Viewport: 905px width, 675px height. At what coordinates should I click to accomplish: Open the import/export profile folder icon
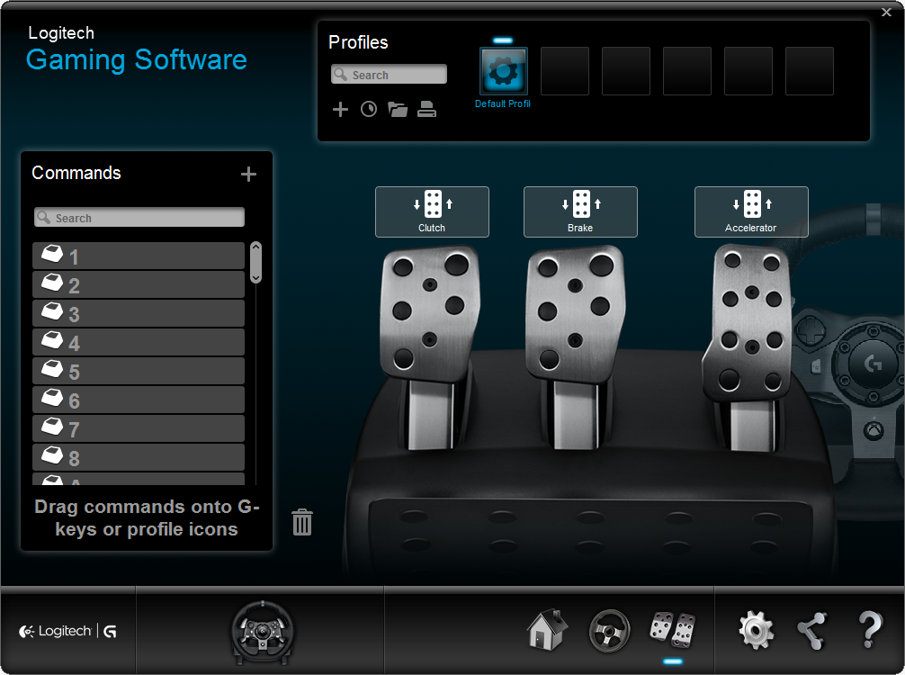coord(398,110)
